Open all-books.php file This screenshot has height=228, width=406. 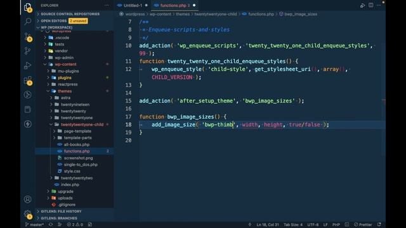coord(77,144)
